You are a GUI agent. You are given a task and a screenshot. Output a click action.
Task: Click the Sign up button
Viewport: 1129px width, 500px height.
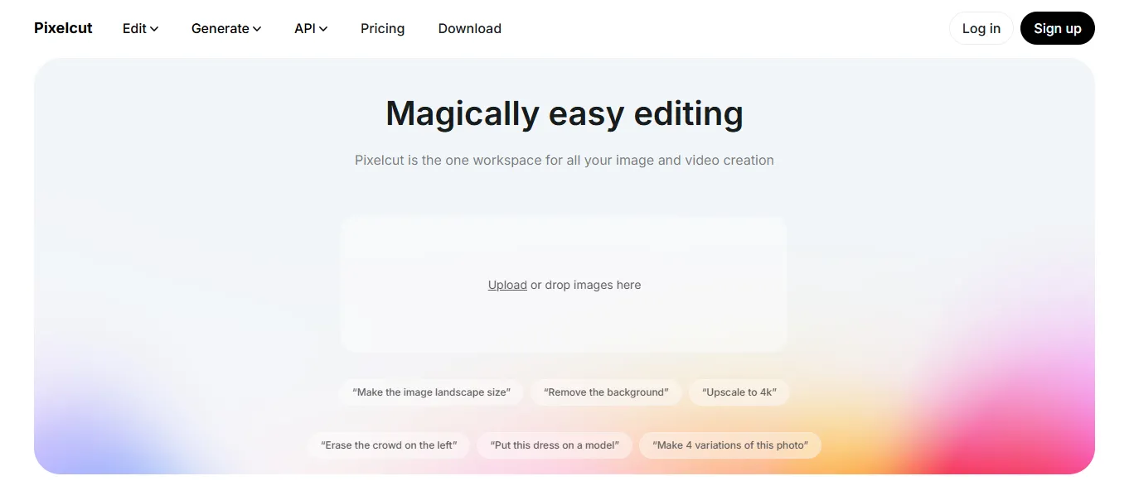click(1058, 28)
